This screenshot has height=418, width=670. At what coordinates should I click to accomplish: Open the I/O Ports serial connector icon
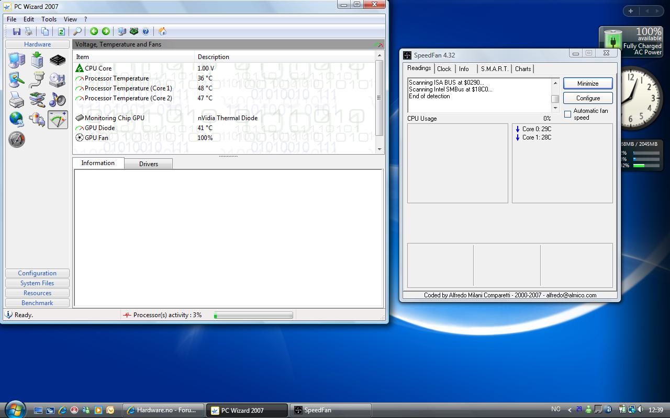(x=37, y=80)
